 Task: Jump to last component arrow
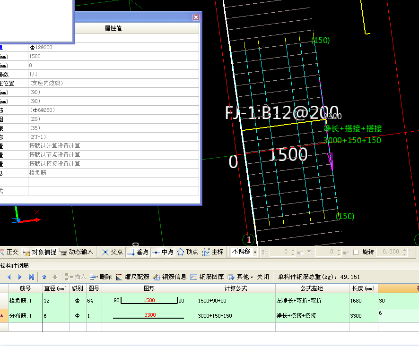[31, 277]
